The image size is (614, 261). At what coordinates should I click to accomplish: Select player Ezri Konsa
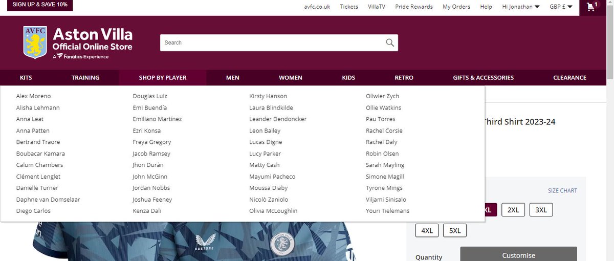point(147,130)
